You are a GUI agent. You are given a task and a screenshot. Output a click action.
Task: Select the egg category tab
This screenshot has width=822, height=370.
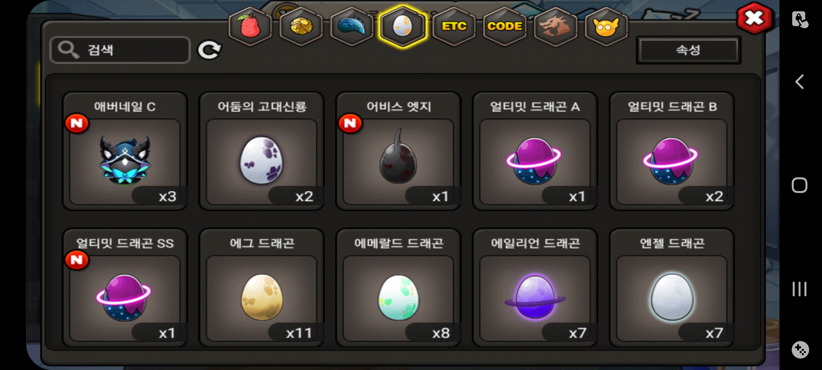click(403, 26)
